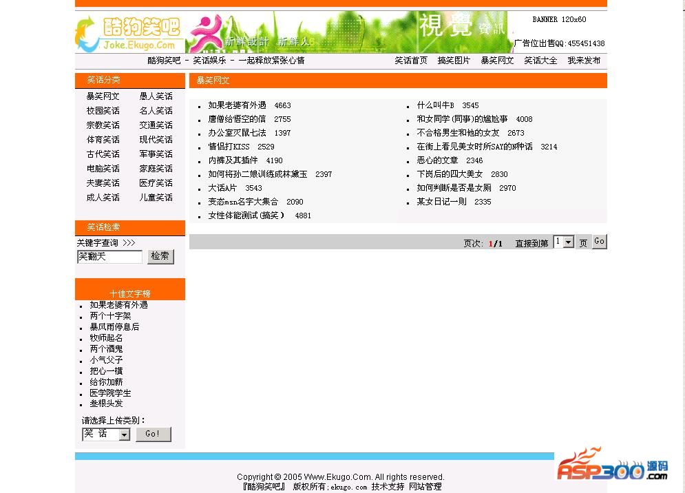Viewport: 685px width, 493px height.
Task: Open the article 不合格男生和他的女友
Action: pyautogui.click(x=459, y=133)
